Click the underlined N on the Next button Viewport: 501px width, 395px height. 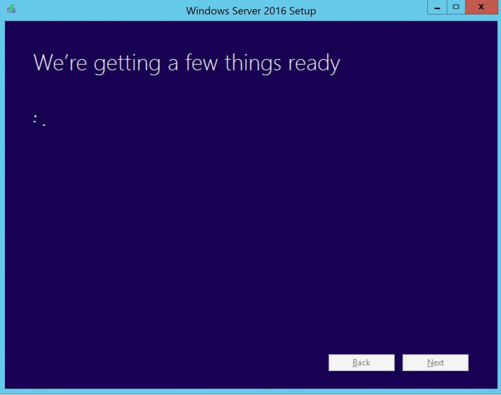(430, 362)
